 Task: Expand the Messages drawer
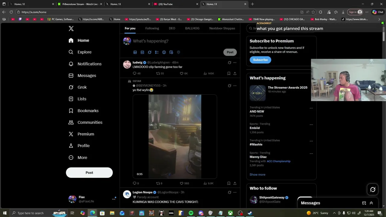[371, 203]
